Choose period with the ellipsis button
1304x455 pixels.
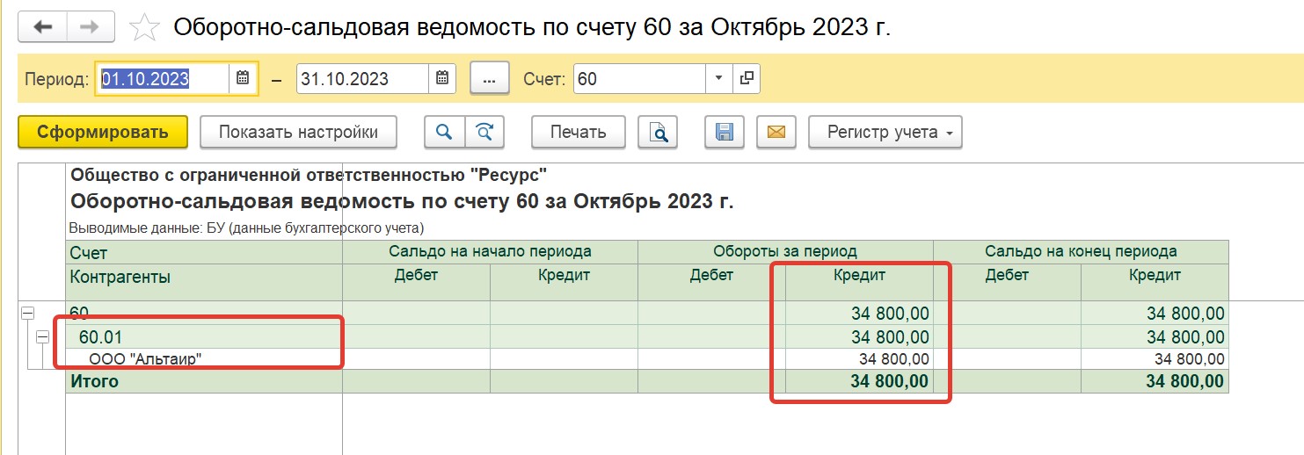pyautogui.click(x=490, y=78)
